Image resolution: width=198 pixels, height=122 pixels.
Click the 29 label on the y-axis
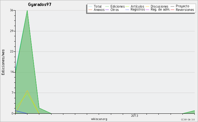coord(12,31)
